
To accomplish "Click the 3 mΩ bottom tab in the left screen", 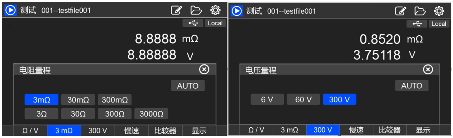I will coord(64,130).
